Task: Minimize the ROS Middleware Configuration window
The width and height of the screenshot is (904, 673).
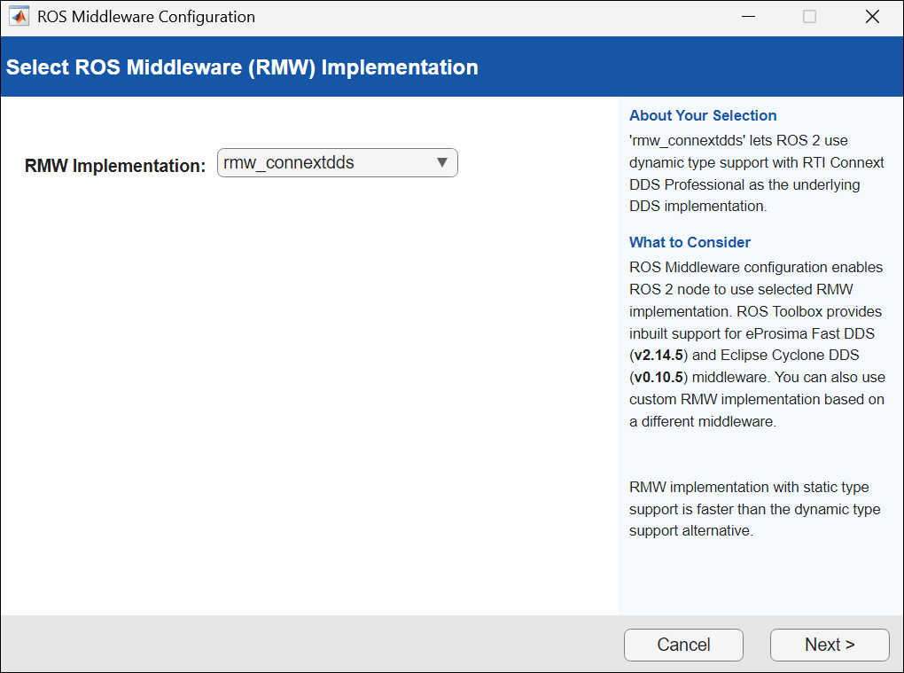Action: 748,17
